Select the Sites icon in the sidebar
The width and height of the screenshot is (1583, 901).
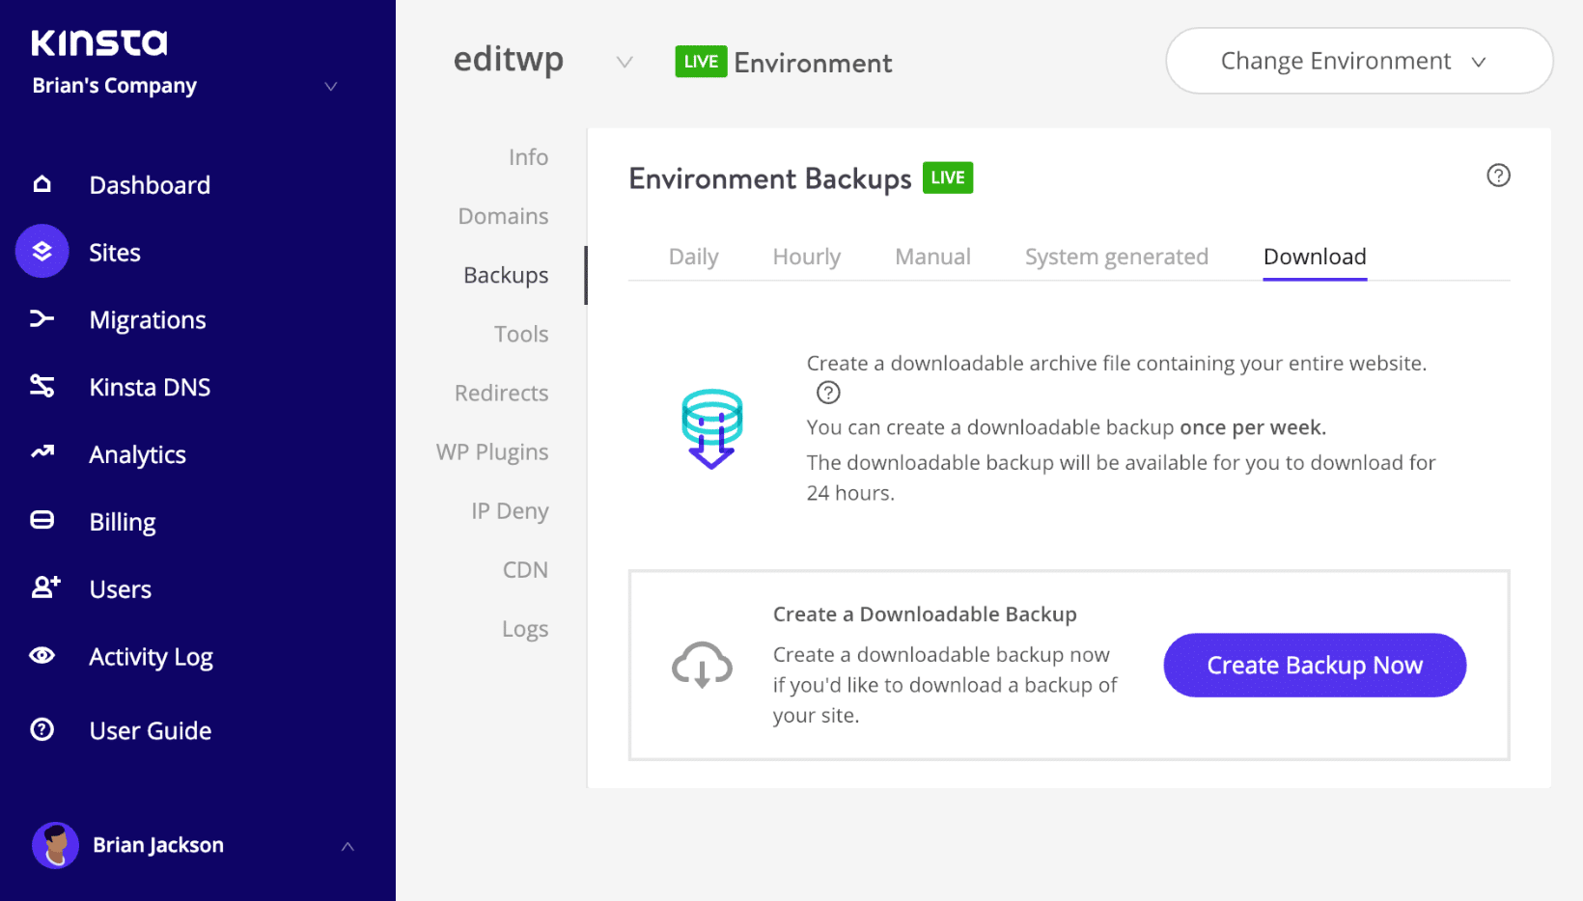tap(42, 252)
